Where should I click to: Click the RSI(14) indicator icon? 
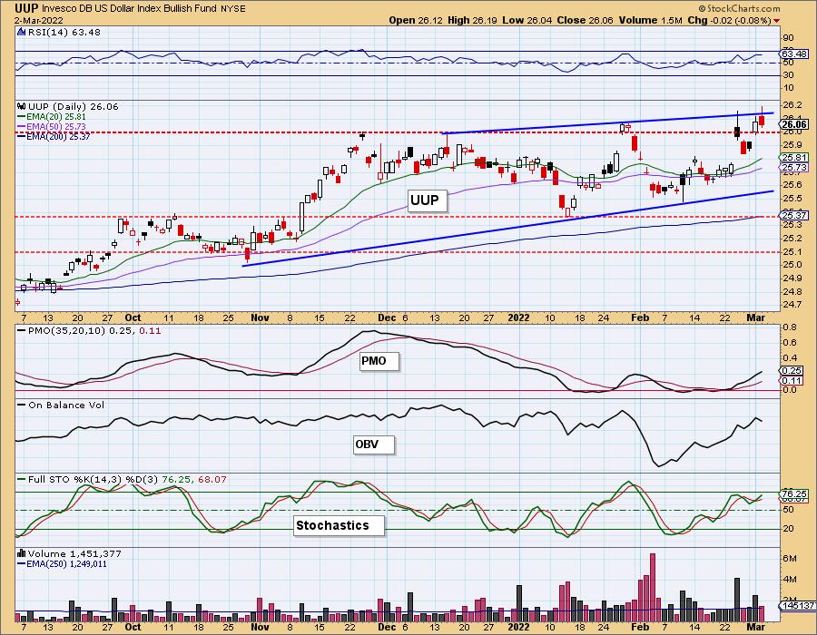pos(21,32)
